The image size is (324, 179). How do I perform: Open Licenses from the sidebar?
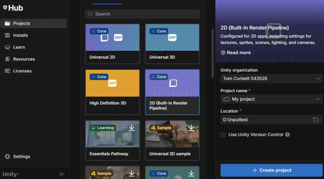click(x=22, y=71)
